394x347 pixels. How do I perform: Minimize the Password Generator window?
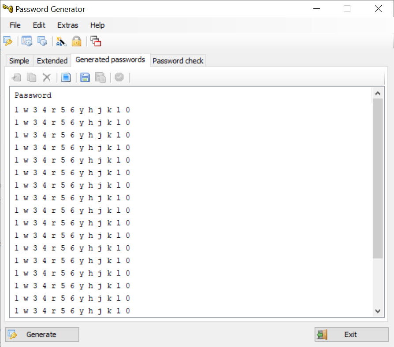tap(316, 9)
